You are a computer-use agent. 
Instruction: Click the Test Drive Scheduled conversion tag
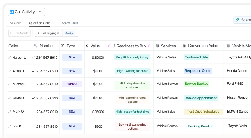[203, 112]
